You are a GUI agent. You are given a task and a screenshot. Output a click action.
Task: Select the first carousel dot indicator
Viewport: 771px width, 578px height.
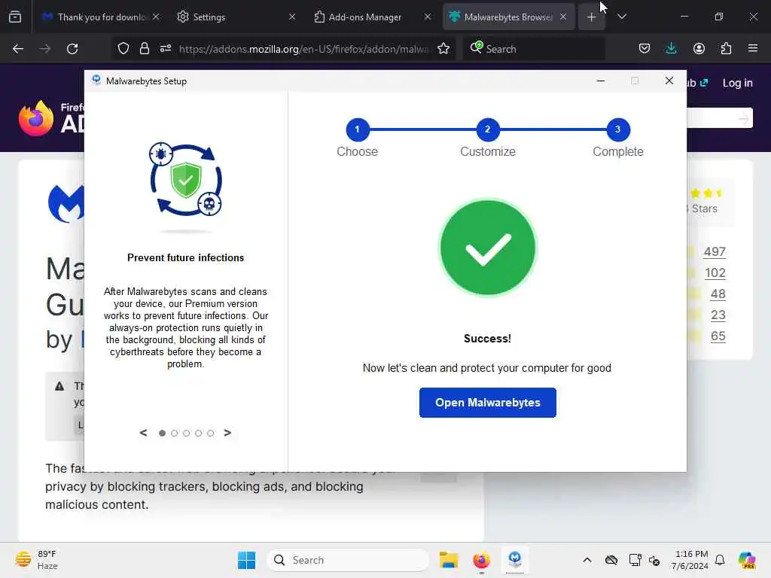point(162,433)
